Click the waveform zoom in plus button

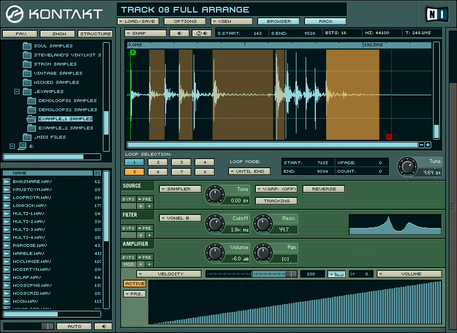point(428,145)
